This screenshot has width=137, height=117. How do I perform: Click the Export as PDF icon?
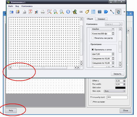click(30, 12)
